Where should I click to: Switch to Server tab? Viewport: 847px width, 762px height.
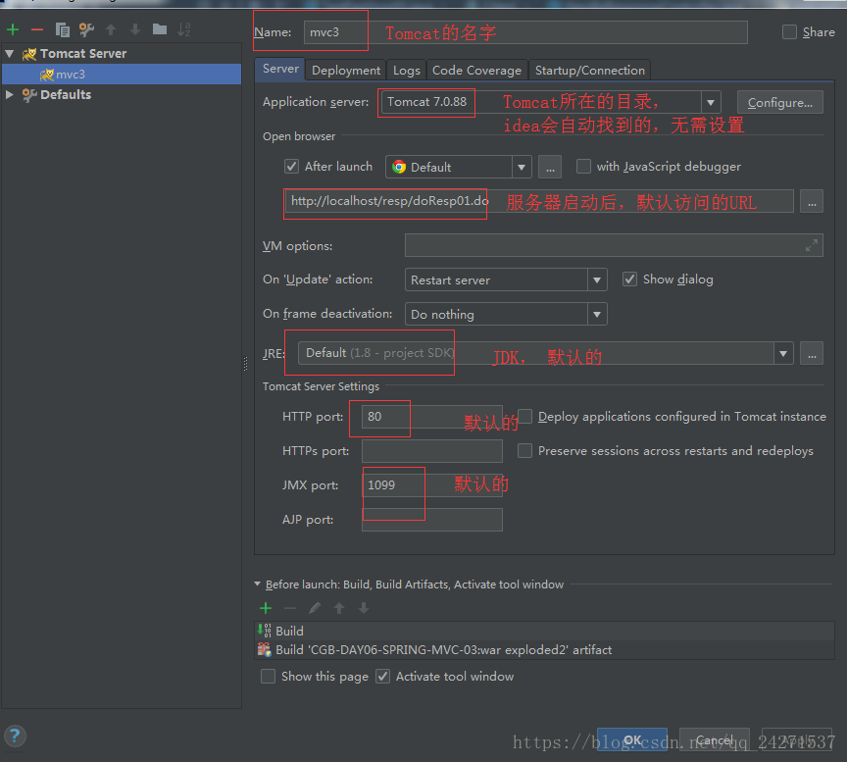coord(280,70)
